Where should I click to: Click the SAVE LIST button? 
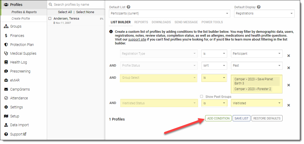[x=241, y=118]
